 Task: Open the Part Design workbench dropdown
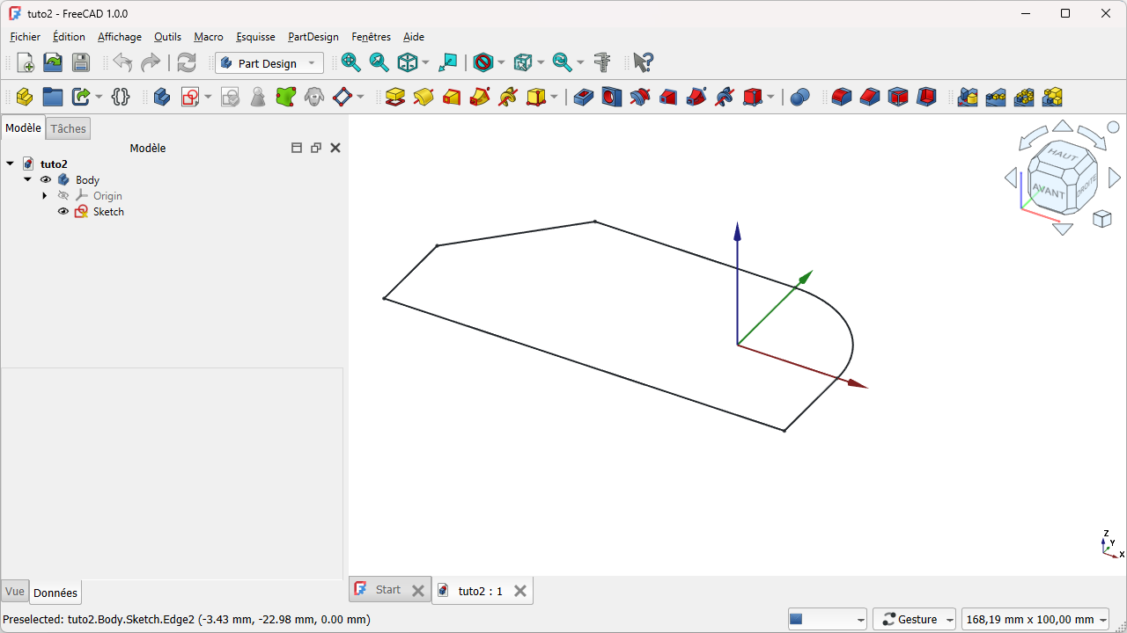point(269,63)
